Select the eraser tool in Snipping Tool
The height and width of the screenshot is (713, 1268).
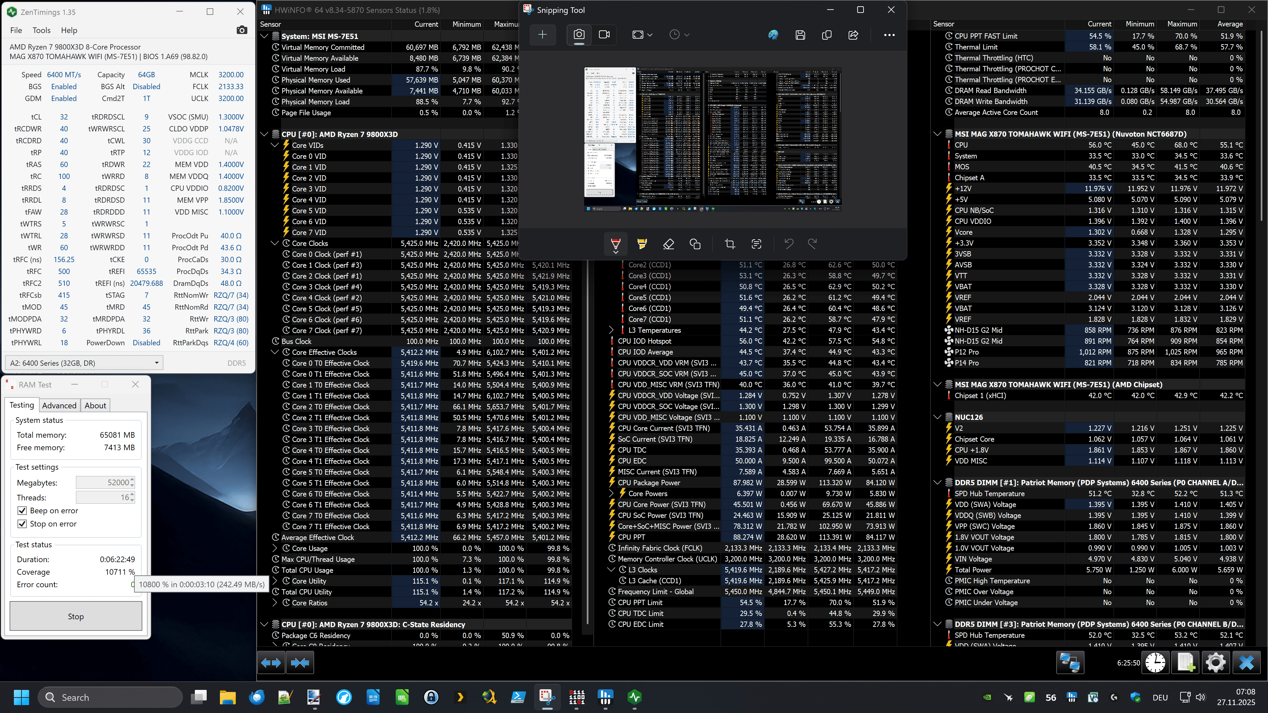click(668, 244)
